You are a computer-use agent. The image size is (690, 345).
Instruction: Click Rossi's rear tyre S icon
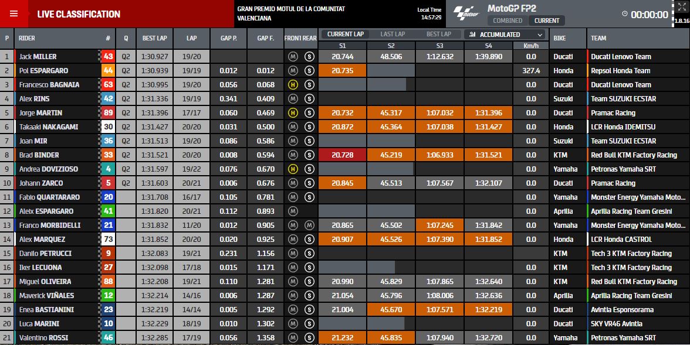(x=309, y=338)
